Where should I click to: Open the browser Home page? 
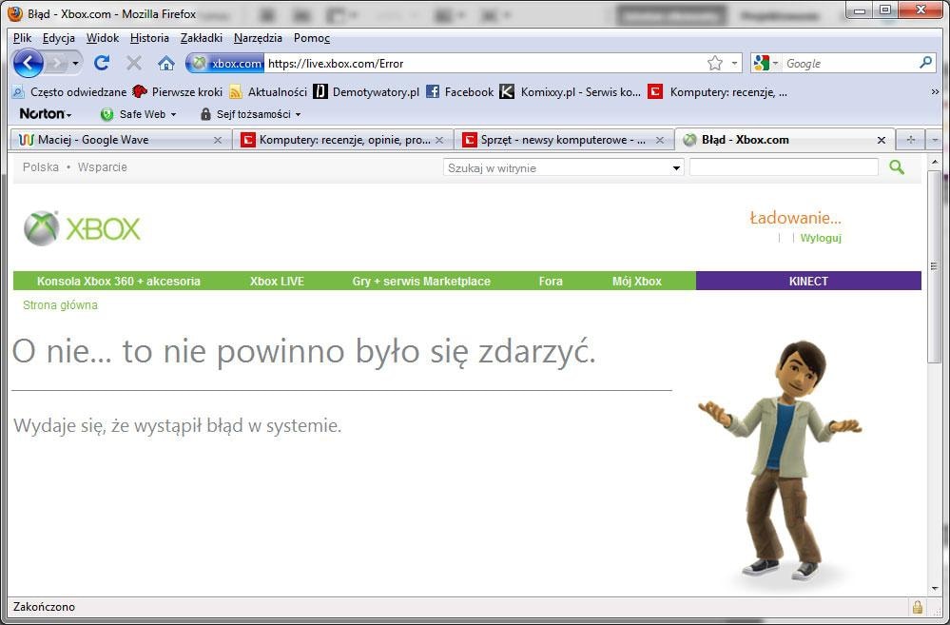pos(165,63)
